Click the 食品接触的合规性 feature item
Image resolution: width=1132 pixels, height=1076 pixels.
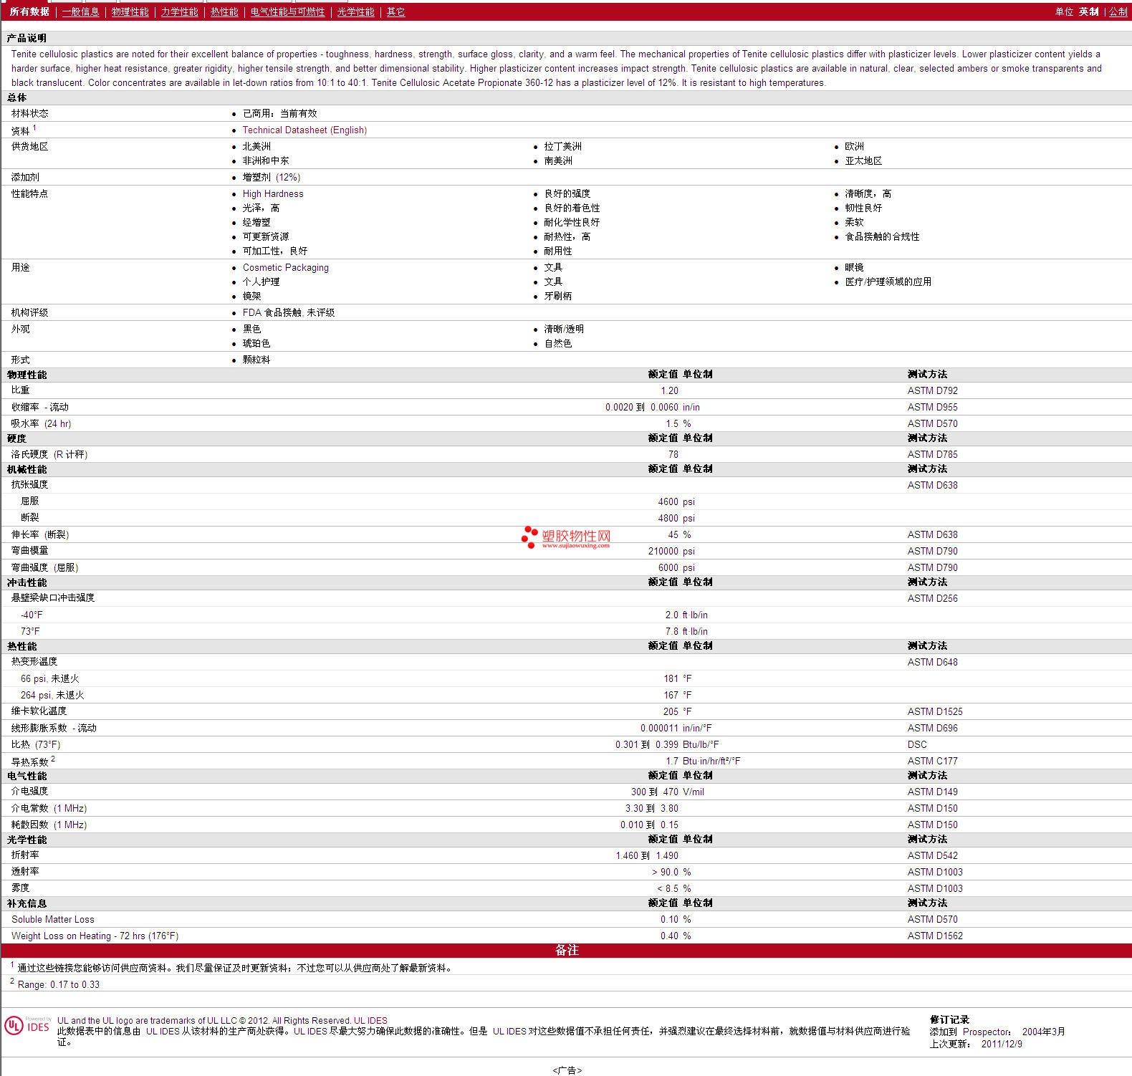[882, 236]
